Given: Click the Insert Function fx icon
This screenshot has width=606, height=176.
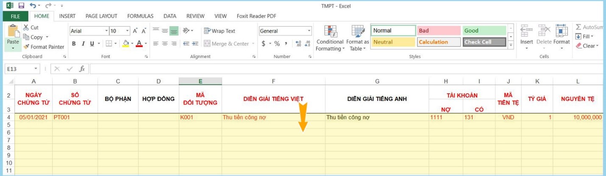Looking at the screenshot, I should point(82,69).
